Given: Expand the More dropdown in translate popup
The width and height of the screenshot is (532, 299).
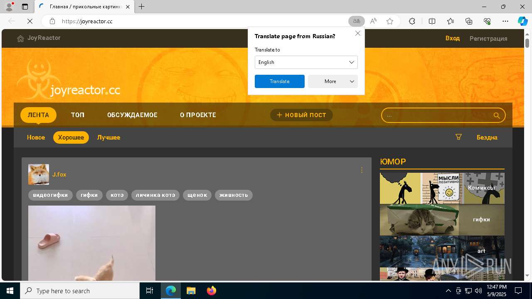Looking at the screenshot, I should point(333,81).
